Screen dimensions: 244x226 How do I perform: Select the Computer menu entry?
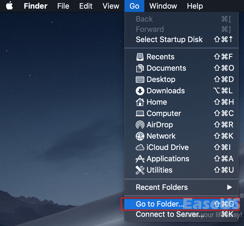coord(163,114)
